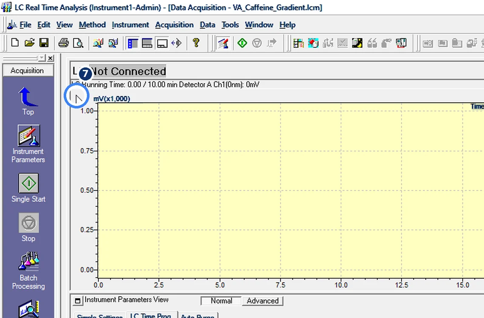Click the red and white monitor toolbar icon
This screenshot has width=484, height=318.
point(401,43)
